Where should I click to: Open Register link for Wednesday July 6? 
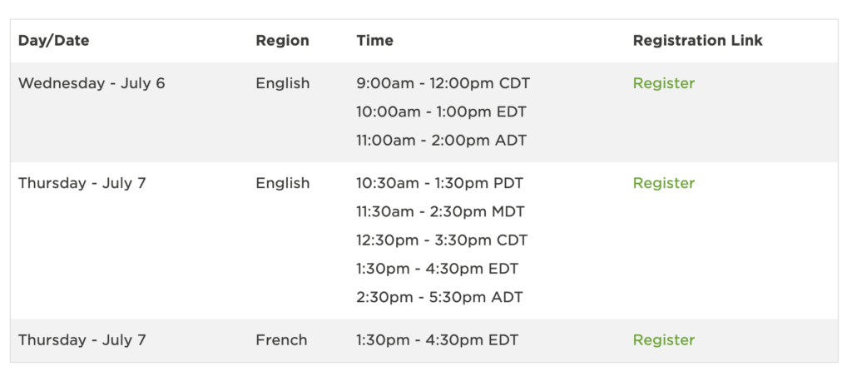(663, 83)
